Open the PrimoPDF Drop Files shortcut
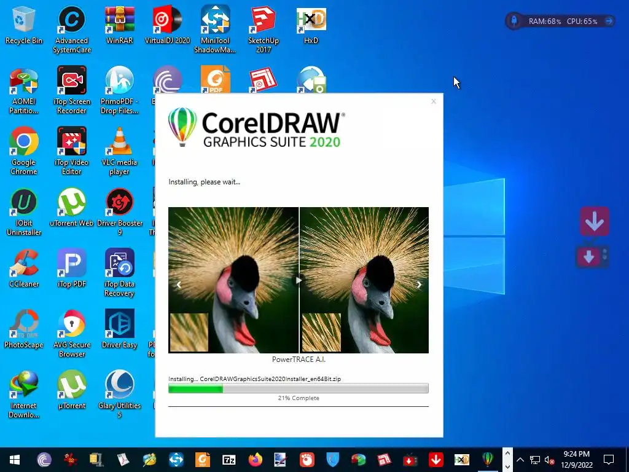Image resolution: width=629 pixels, height=472 pixels. (120, 91)
